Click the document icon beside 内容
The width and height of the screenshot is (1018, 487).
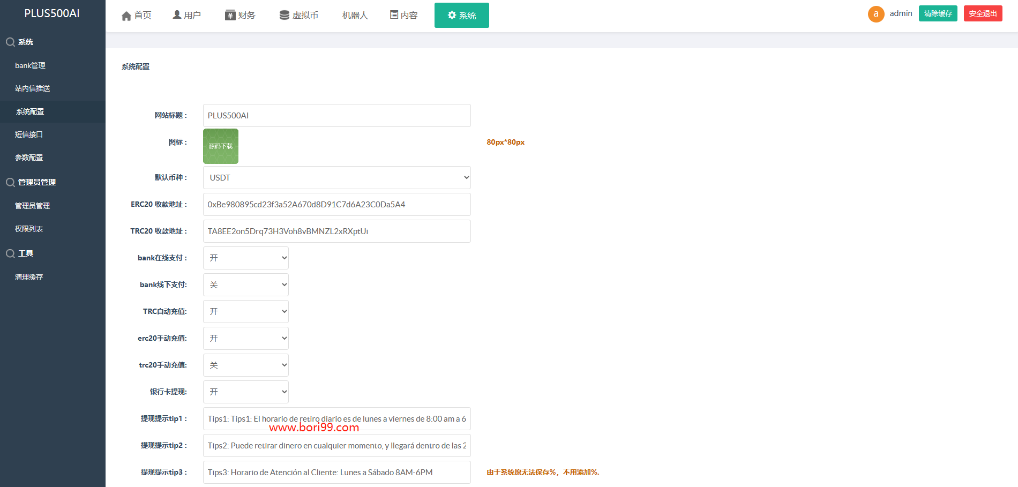[x=394, y=15]
